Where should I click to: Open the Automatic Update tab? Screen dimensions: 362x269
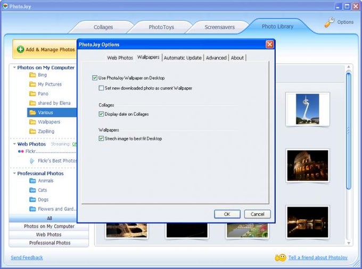click(183, 58)
